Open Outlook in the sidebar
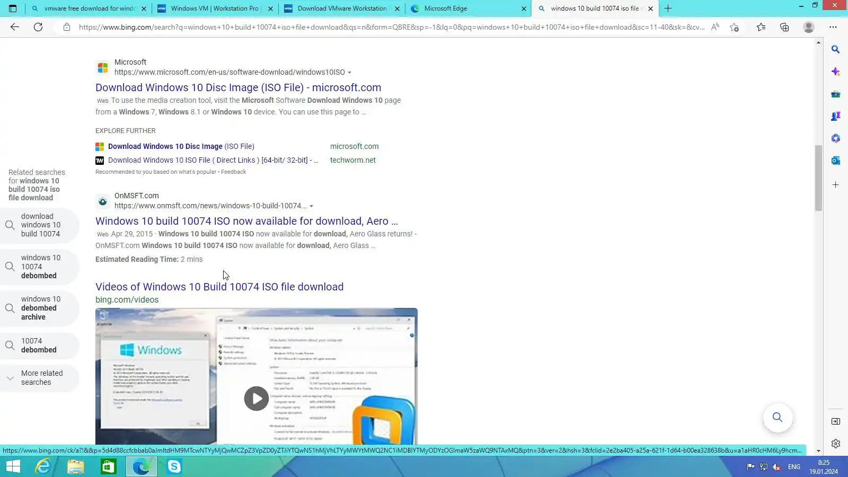The width and height of the screenshot is (848, 477). (x=836, y=161)
